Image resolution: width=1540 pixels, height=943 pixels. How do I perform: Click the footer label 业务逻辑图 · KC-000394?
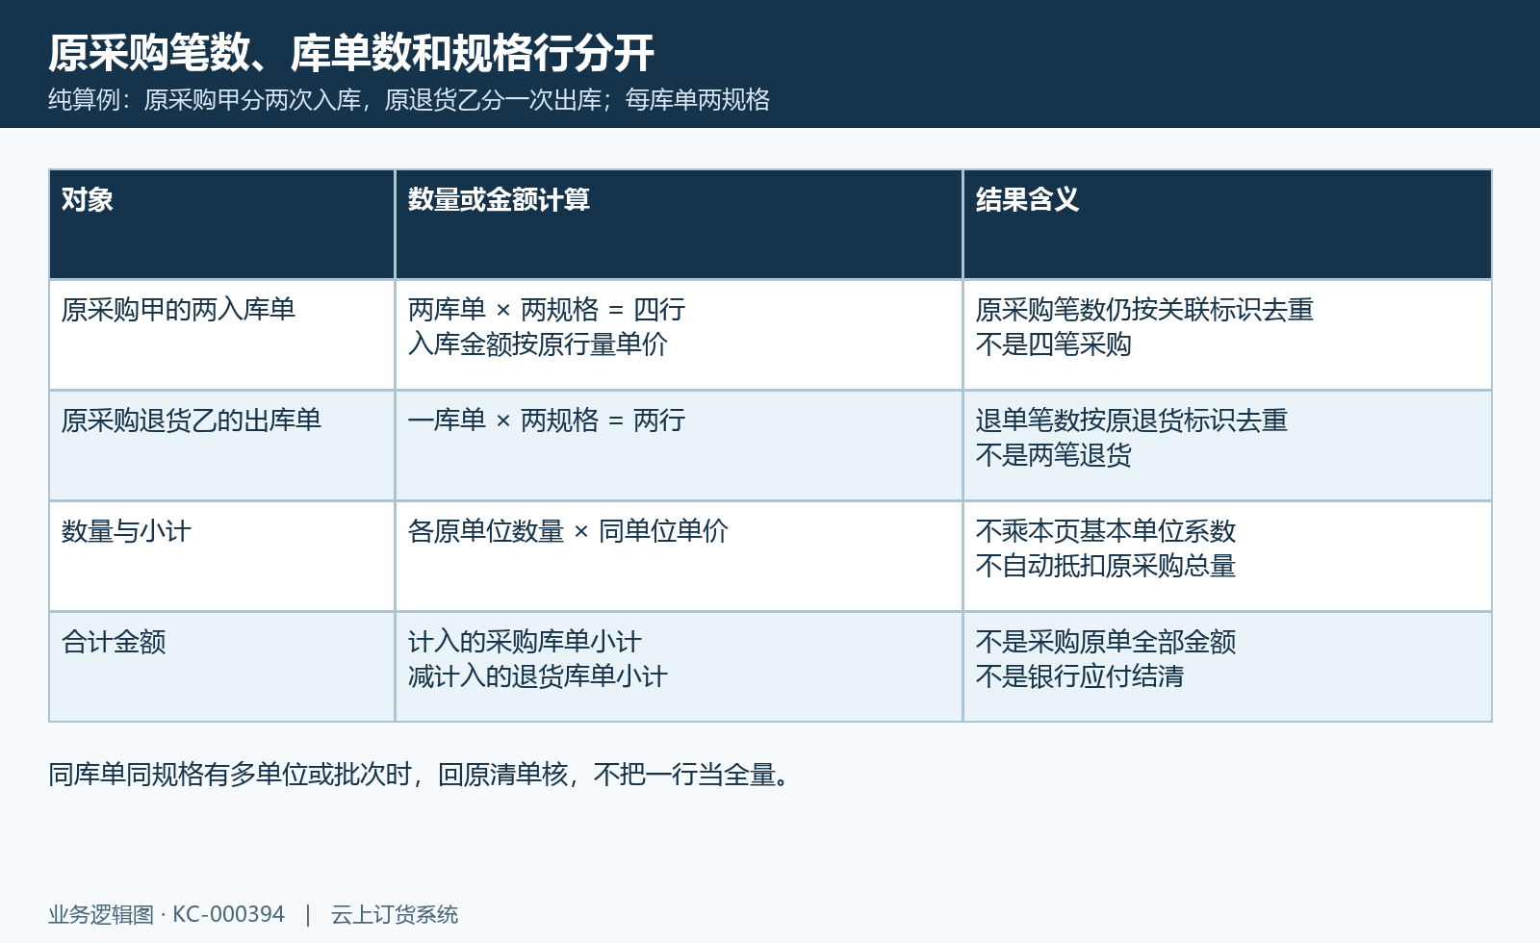click(x=167, y=914)
